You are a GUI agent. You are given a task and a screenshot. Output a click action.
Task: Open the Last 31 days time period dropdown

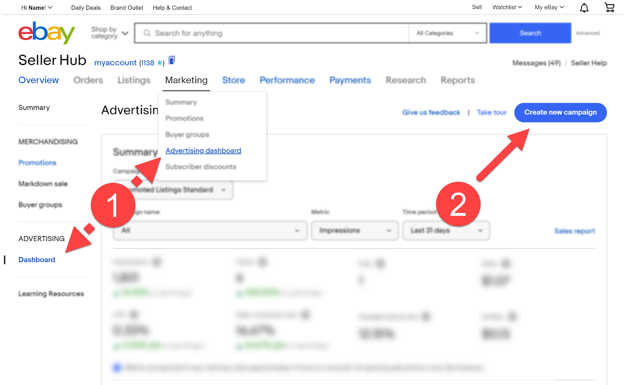pyautogui.click(x=446, y=231)
